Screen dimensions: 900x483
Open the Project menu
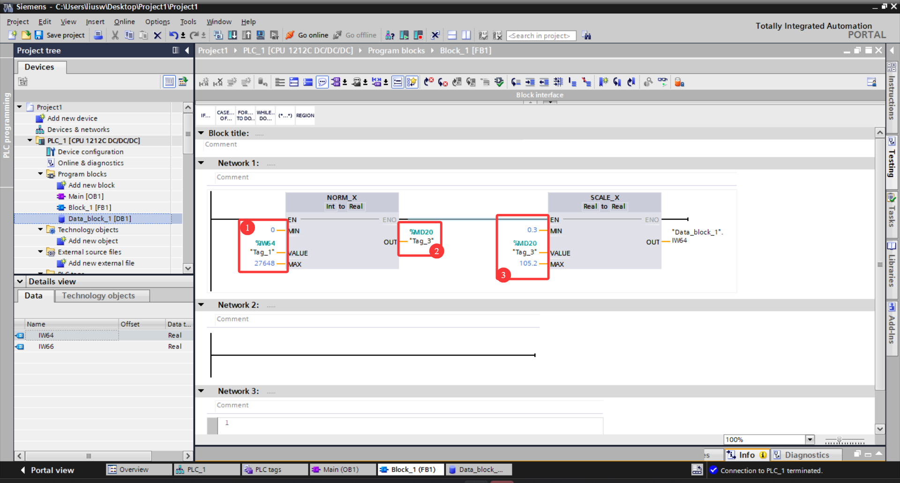coord(18,22)
